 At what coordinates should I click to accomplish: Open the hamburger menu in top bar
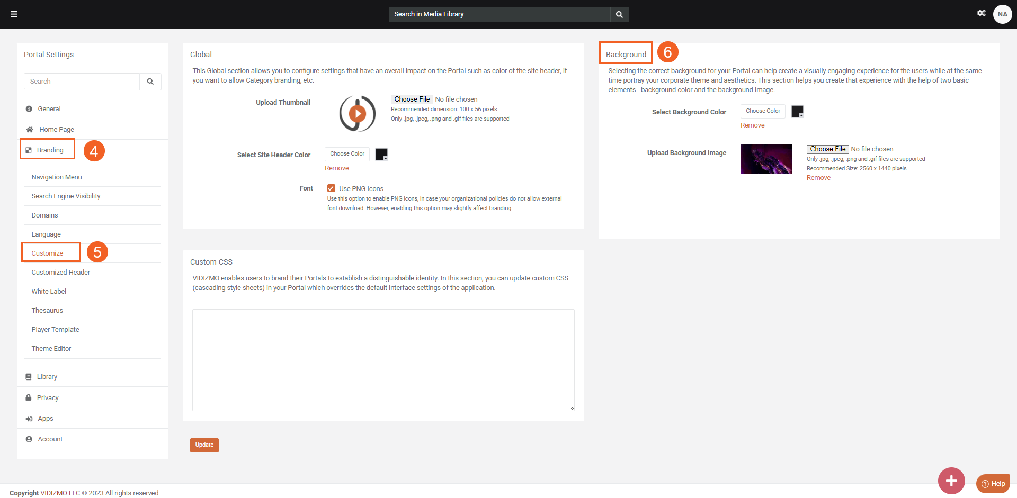(x=14, y=14)
